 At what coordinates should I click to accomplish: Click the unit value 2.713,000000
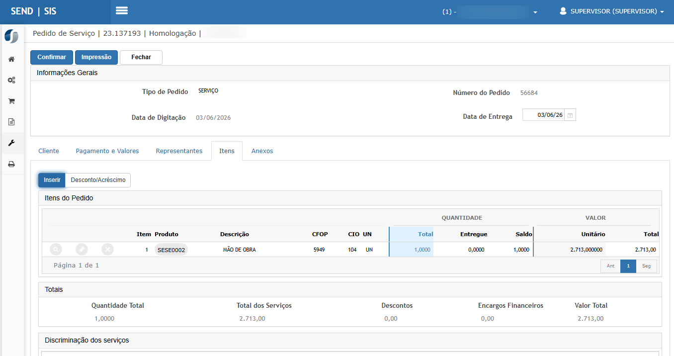point(586,250)
